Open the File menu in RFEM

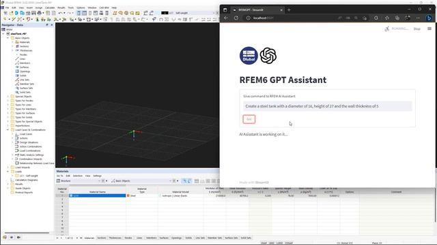pos(8,7)
